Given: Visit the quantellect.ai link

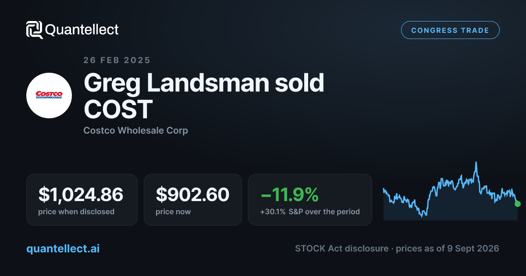Looking at the screenshot, I should 63,248.
